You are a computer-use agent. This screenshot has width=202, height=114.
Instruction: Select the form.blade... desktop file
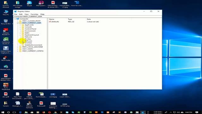[x=41, y=95]
